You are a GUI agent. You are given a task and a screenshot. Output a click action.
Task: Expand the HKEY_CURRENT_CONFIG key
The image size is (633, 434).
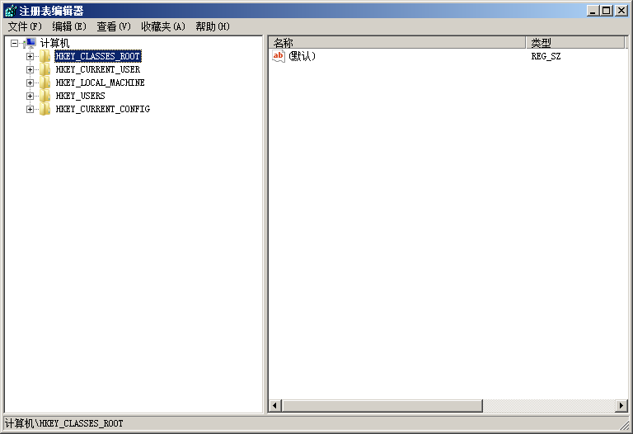(30, 109)
